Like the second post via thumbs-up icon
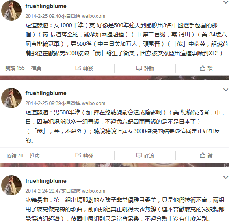The height and width of the screenshot is (223, 229). click(203, 155)
